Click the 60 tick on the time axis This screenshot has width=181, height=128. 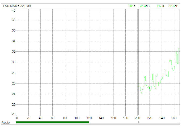53,118
